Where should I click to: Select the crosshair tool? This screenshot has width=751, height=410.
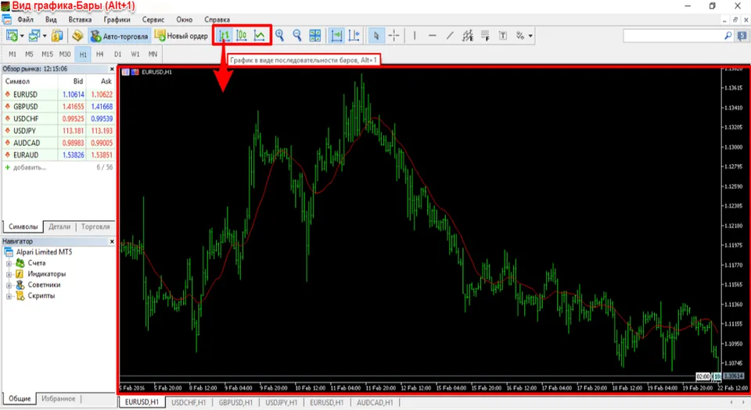click(x=393, y=35)
